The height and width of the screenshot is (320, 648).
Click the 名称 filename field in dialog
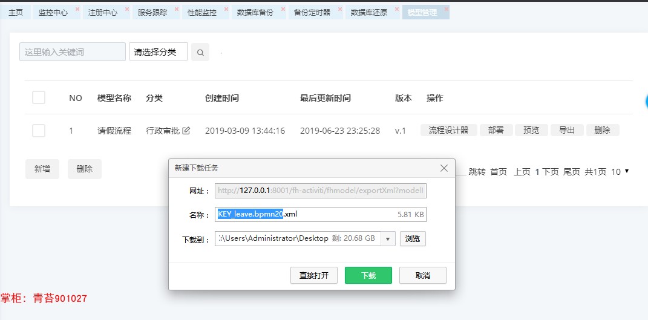click(320, 215)
